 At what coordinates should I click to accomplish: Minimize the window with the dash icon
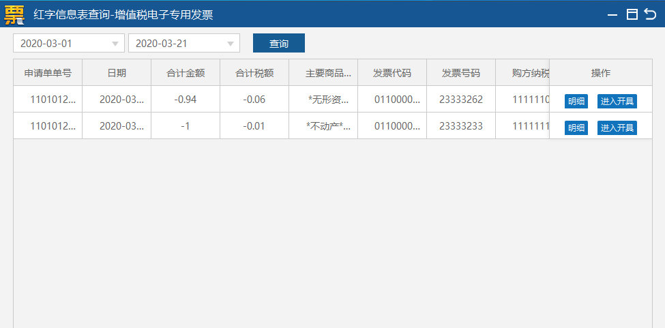click(x=612, y=15)
